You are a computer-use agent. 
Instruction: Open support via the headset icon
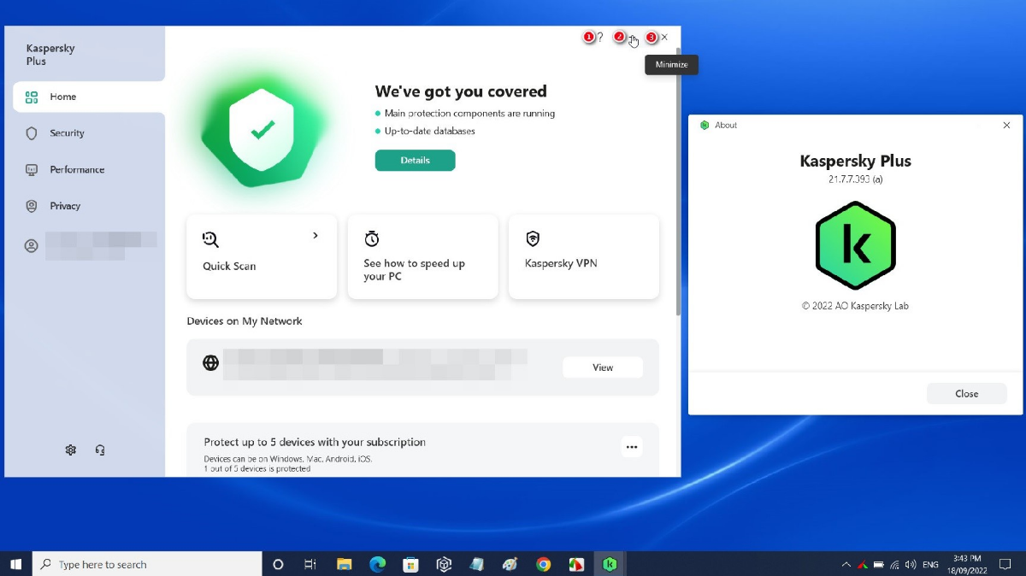point(100,450)
